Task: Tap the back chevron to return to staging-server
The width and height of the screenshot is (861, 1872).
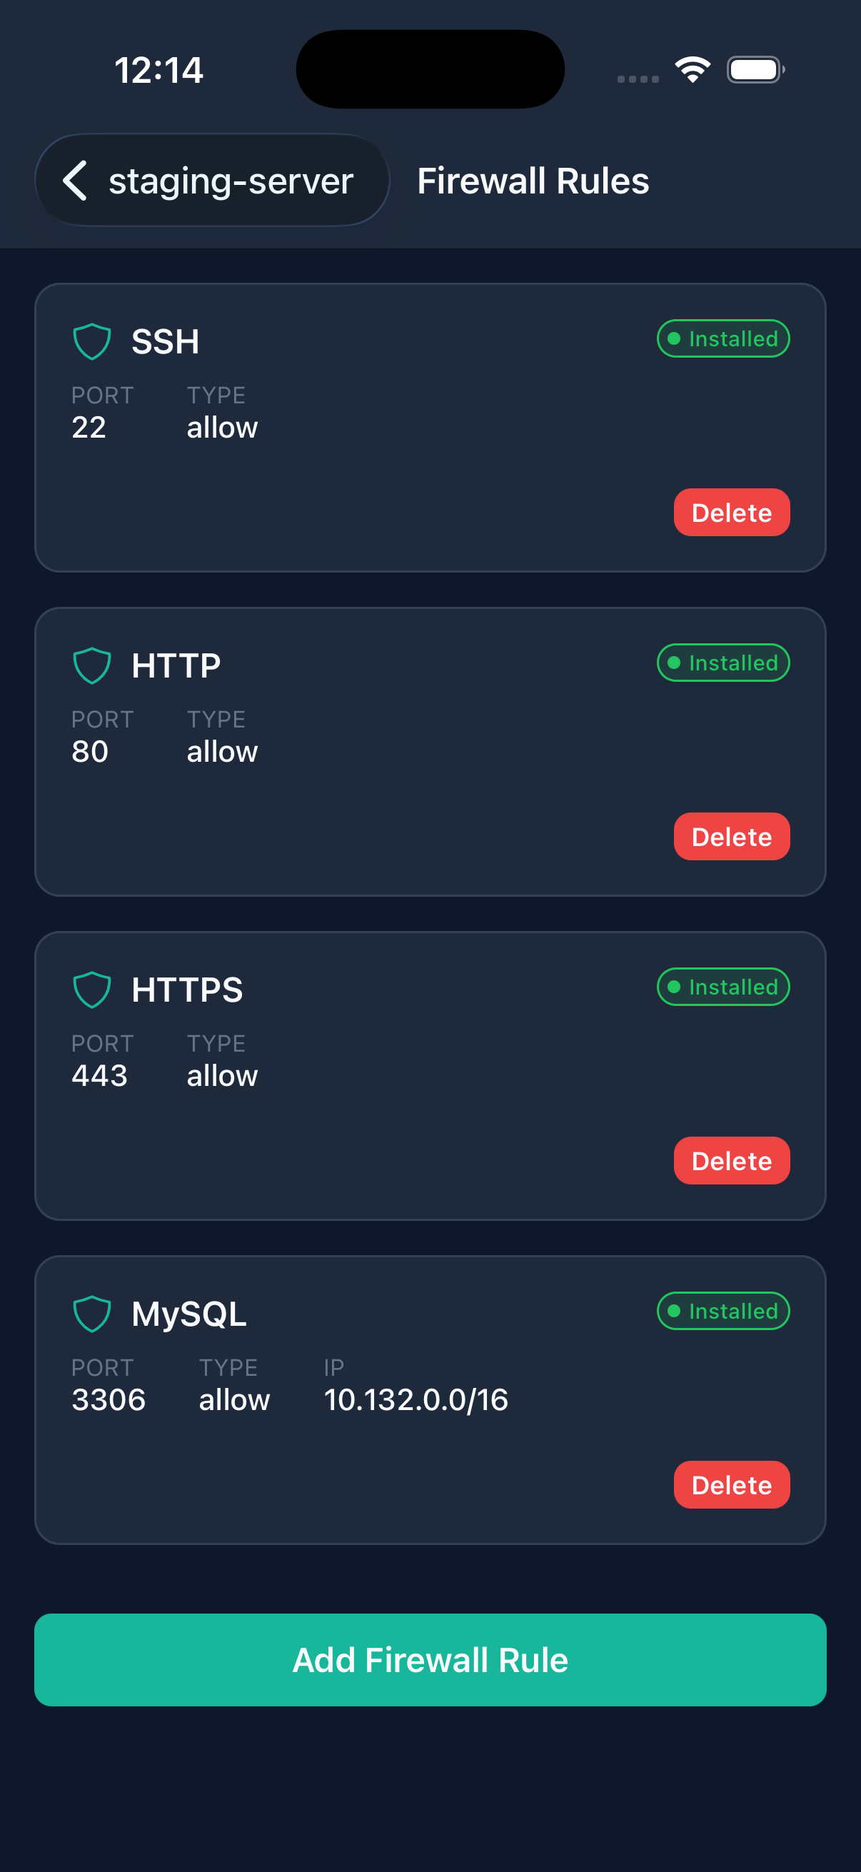Action: [75, 180]
